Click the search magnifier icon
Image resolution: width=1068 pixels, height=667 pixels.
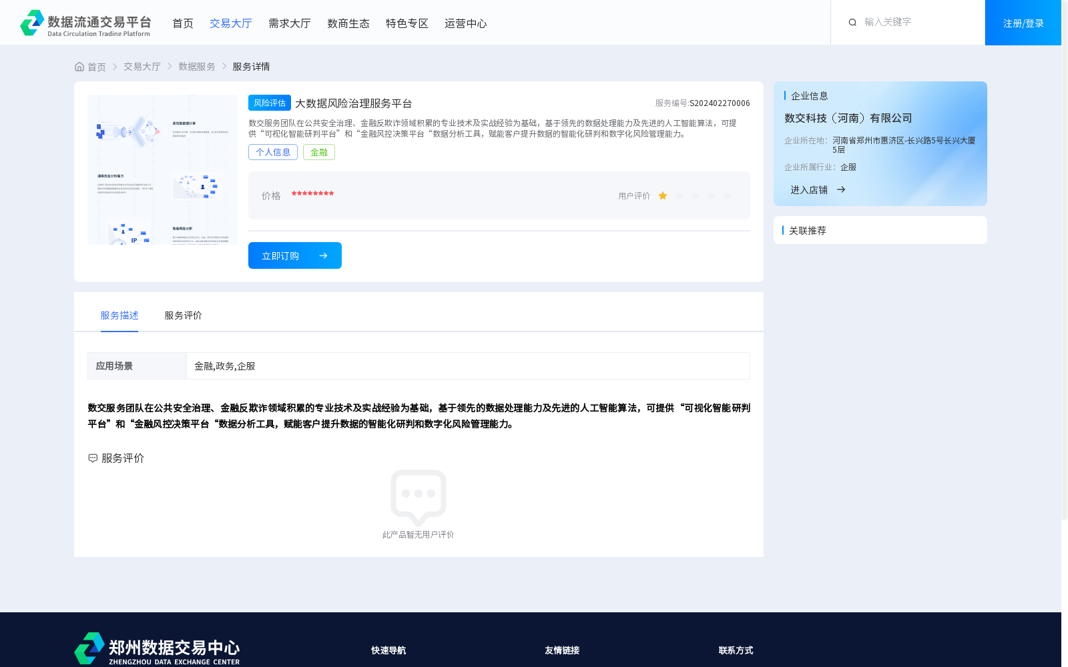pyautogui.click(x=852, y=23)
